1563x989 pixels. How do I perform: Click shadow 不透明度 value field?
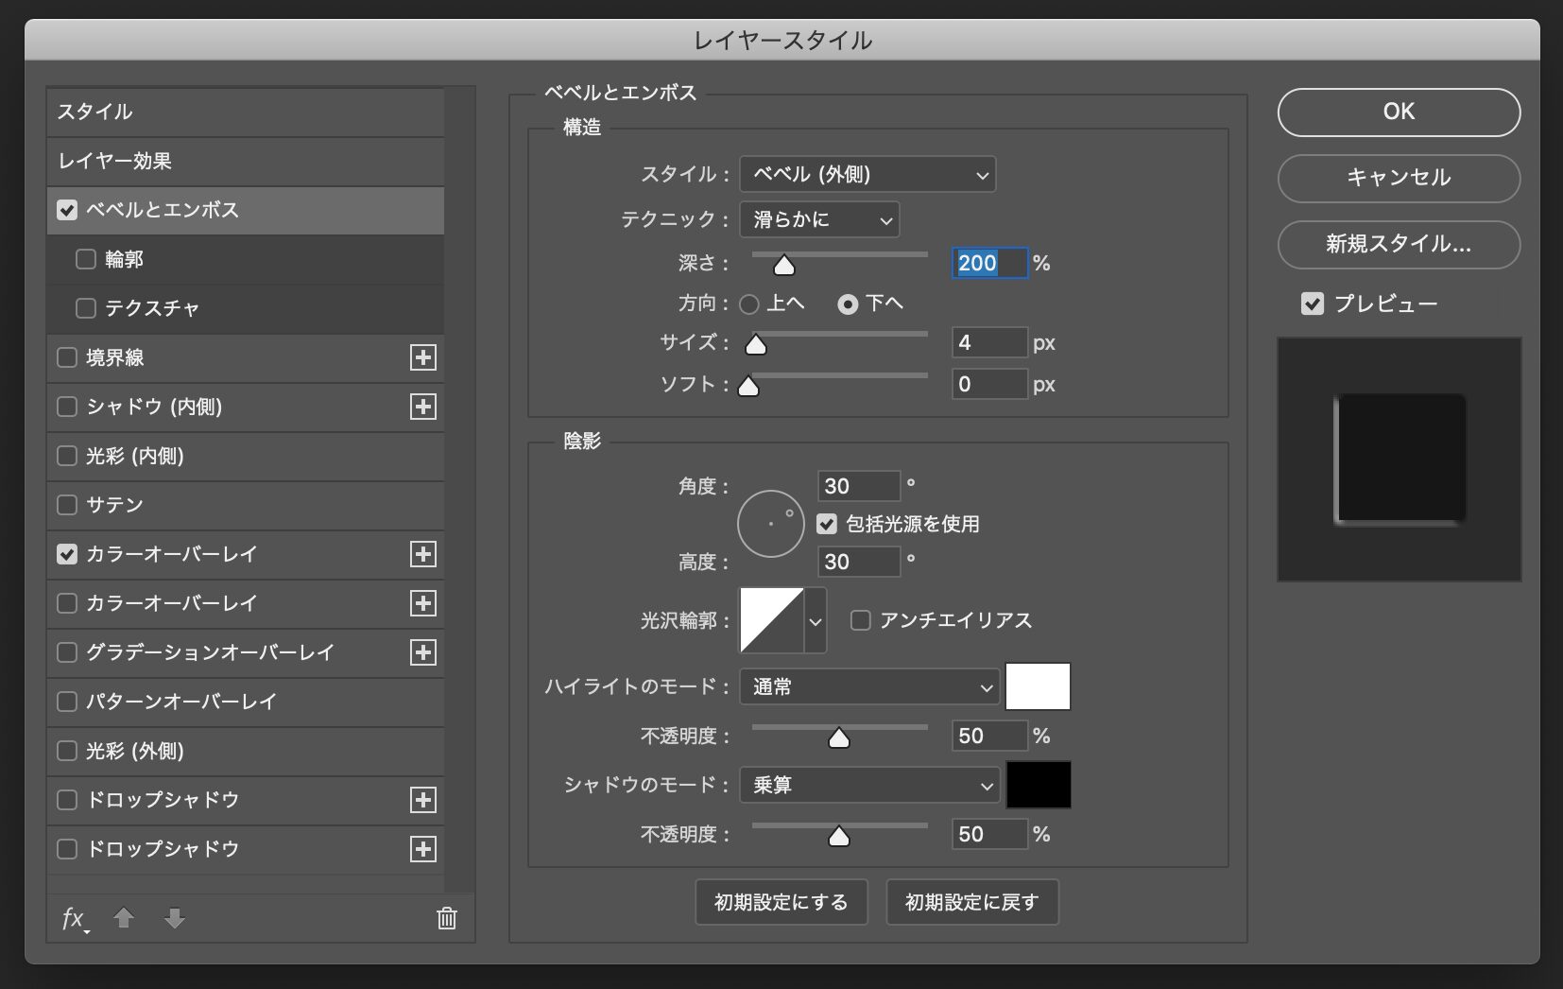coord(989,834)
